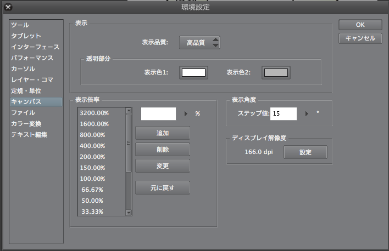Click the zoom list scroll-down arrow

click(129, 213)
